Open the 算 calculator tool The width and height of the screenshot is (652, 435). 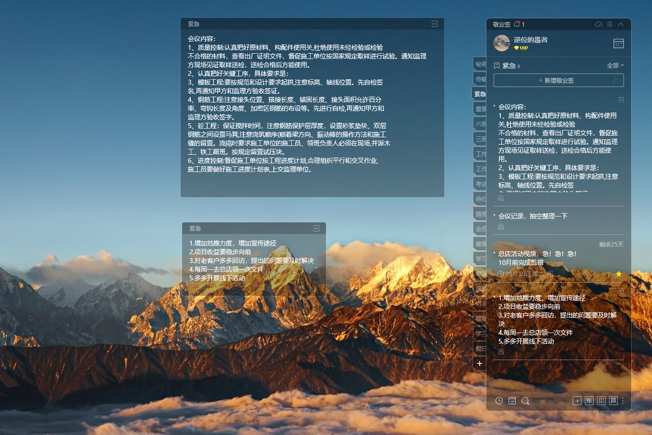[x=613, y=401]
